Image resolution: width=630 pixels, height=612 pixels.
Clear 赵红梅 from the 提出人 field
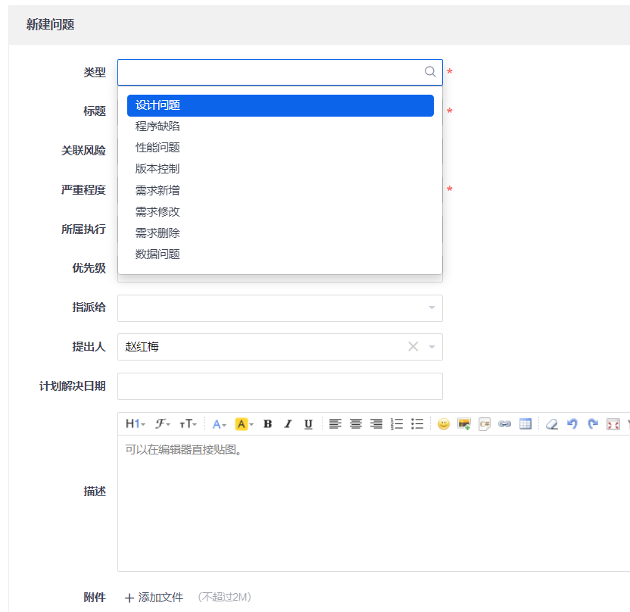(413, 347)
